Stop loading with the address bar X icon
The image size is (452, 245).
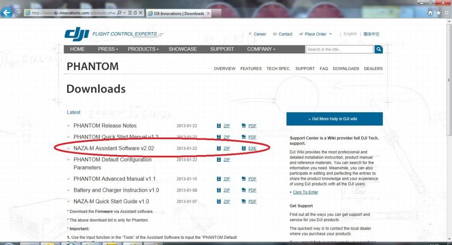[x=140, y=13]
